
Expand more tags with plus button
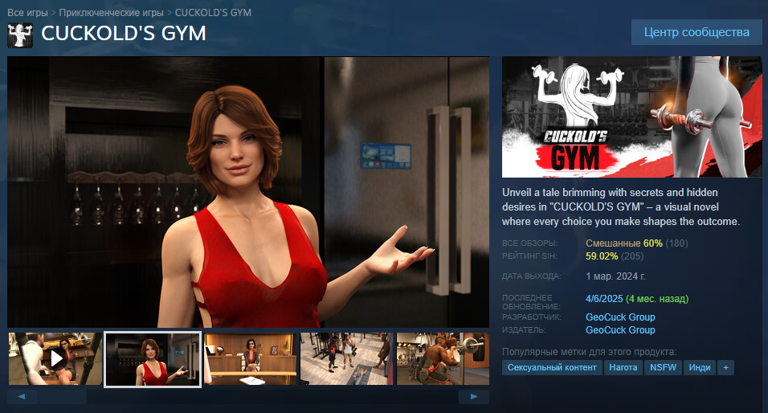pyautogui.click(x=726, y=367)
